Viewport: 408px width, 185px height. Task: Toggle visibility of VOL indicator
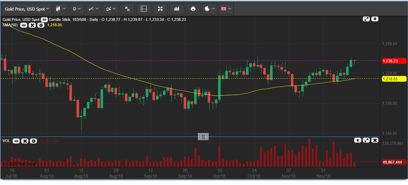[x=16, y=141]
